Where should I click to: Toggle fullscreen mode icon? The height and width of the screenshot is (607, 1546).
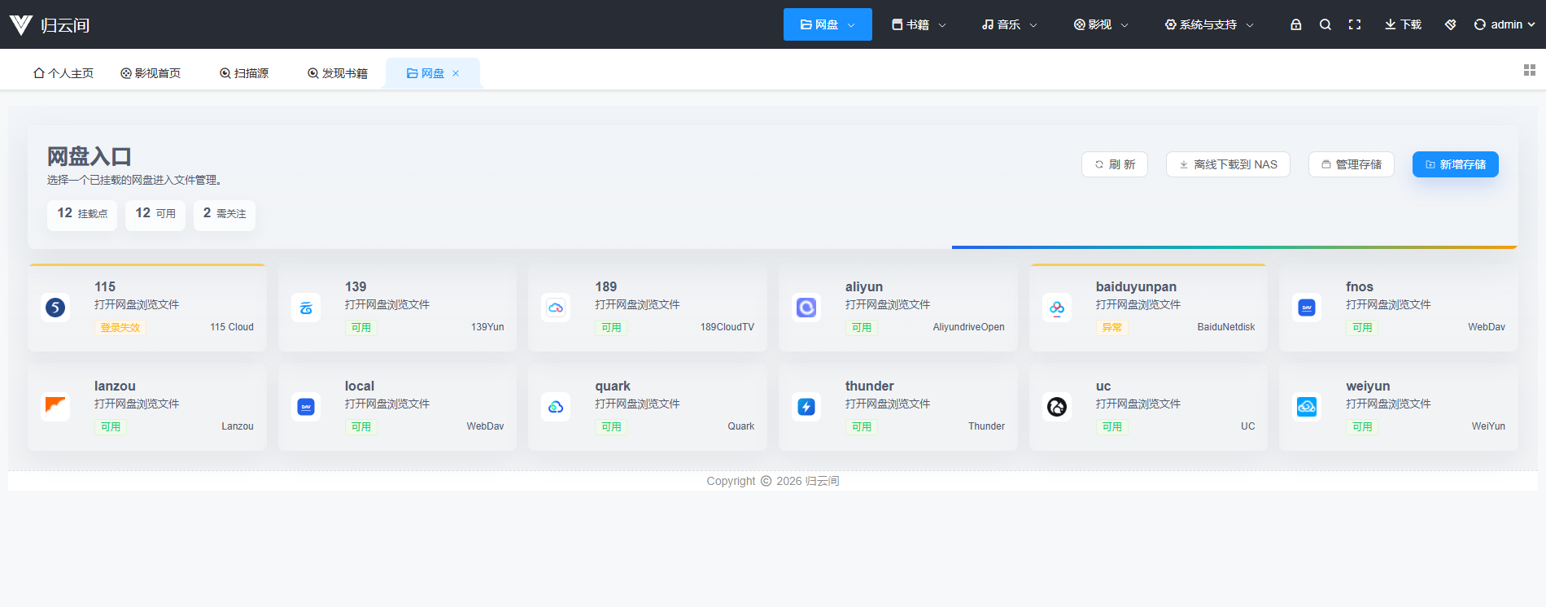coord(1355,24)
